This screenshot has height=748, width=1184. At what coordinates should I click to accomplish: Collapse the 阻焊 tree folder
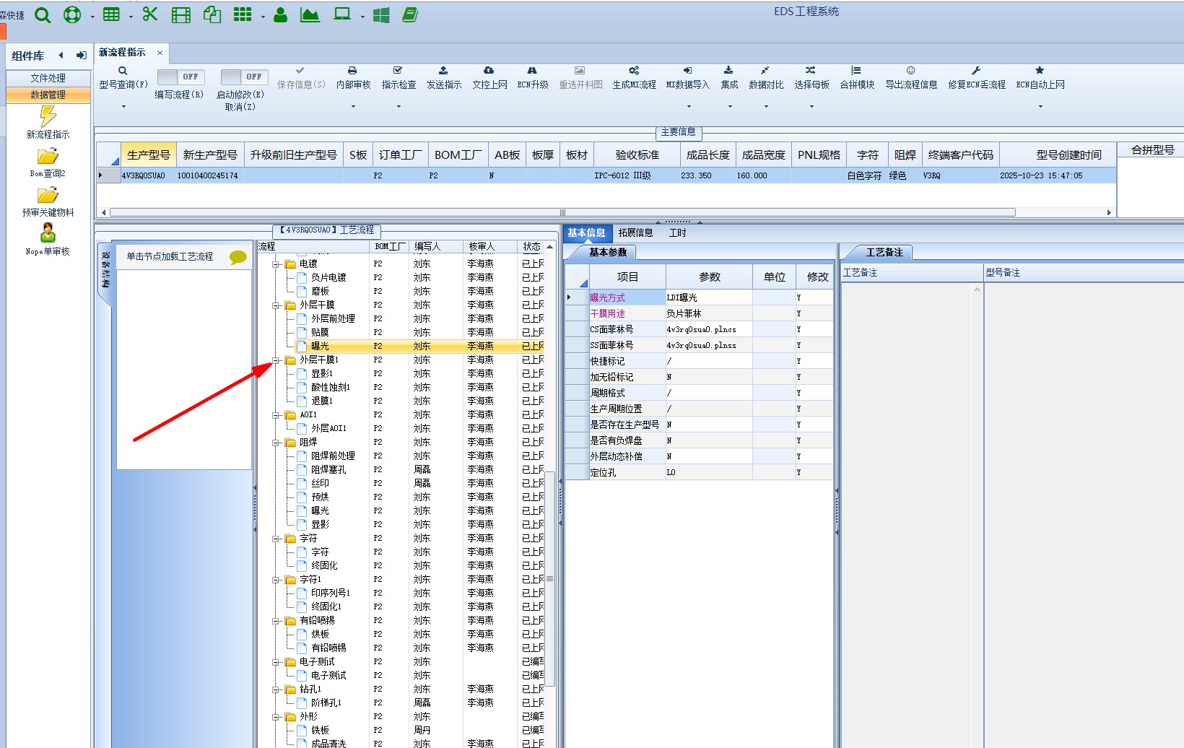[x=276, y=443]
